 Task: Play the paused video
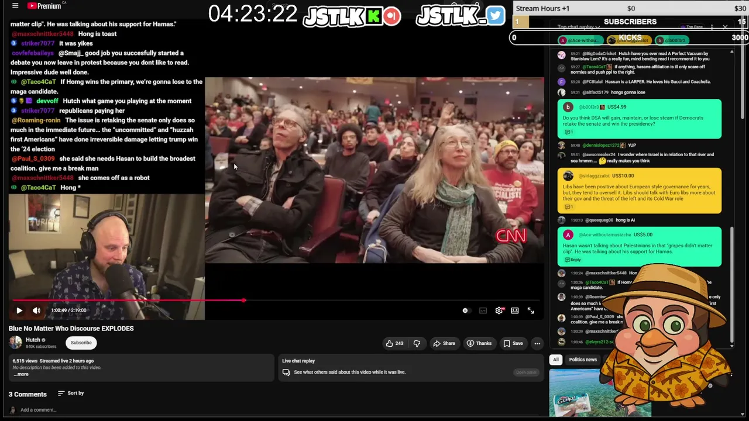coord(19,310)
